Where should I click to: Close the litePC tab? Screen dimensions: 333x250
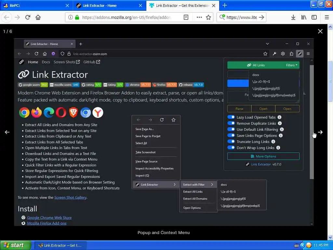tap(67, 5)
